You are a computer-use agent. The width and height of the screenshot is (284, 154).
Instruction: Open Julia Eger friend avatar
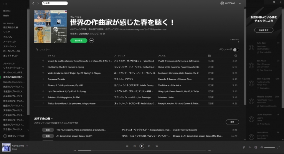point(251,48)
